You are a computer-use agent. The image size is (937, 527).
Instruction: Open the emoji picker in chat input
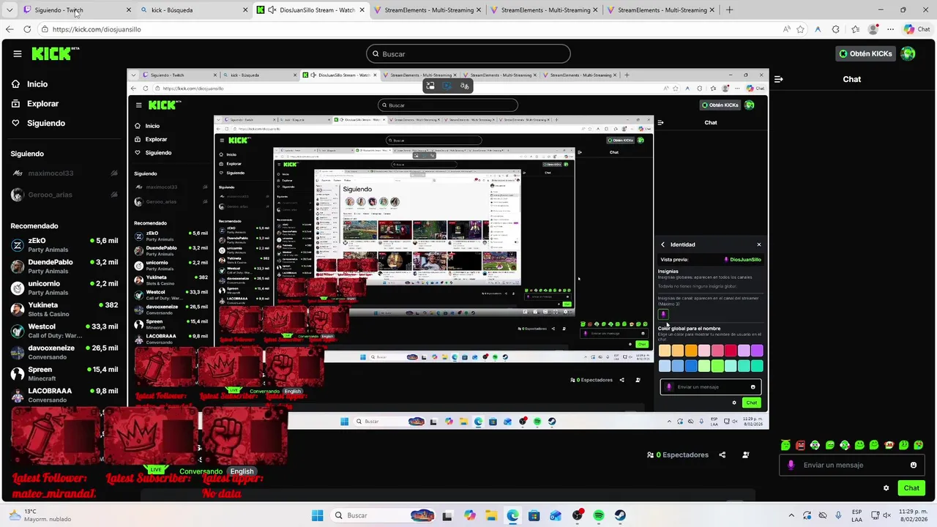click(913, 465)
